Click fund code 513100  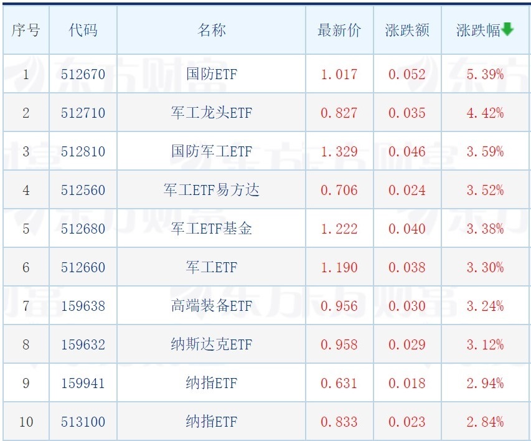pos(83,422)
